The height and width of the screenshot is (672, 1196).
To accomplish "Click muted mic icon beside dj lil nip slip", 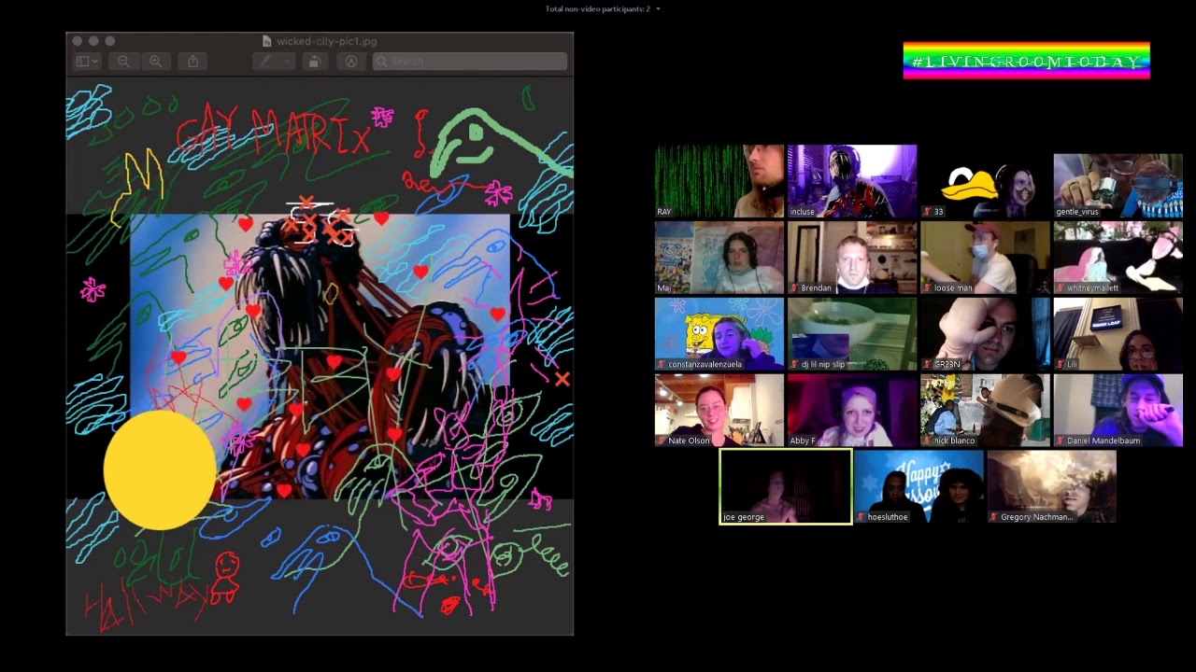I will tap(794, 365).
